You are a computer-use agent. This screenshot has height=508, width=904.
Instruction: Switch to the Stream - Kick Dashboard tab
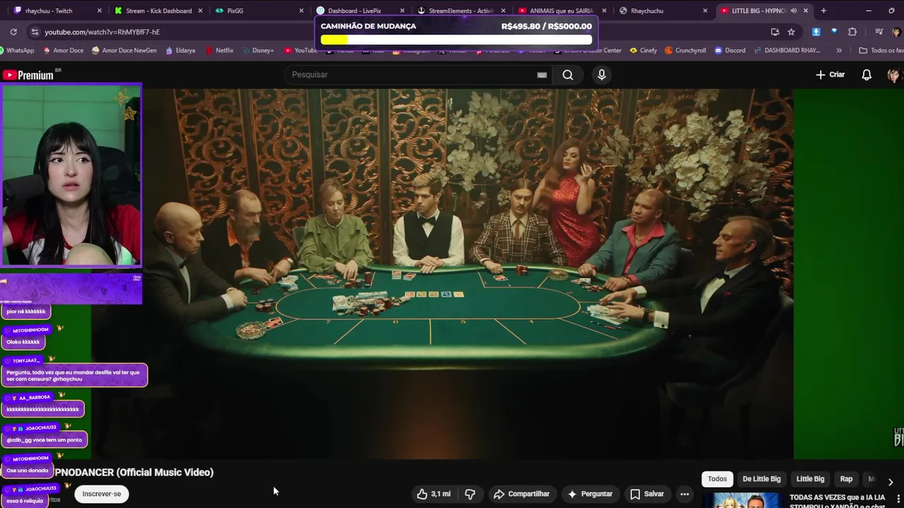157,11
